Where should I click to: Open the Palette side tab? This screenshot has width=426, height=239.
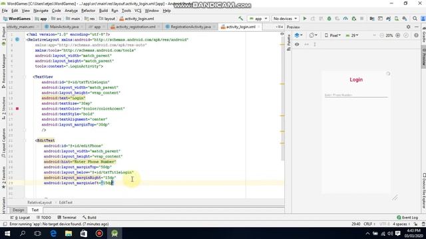[288, 42]
